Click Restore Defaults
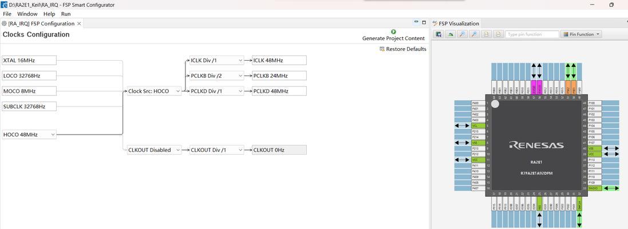This screenshot has width=628, height=229. (x=406, y=49)
